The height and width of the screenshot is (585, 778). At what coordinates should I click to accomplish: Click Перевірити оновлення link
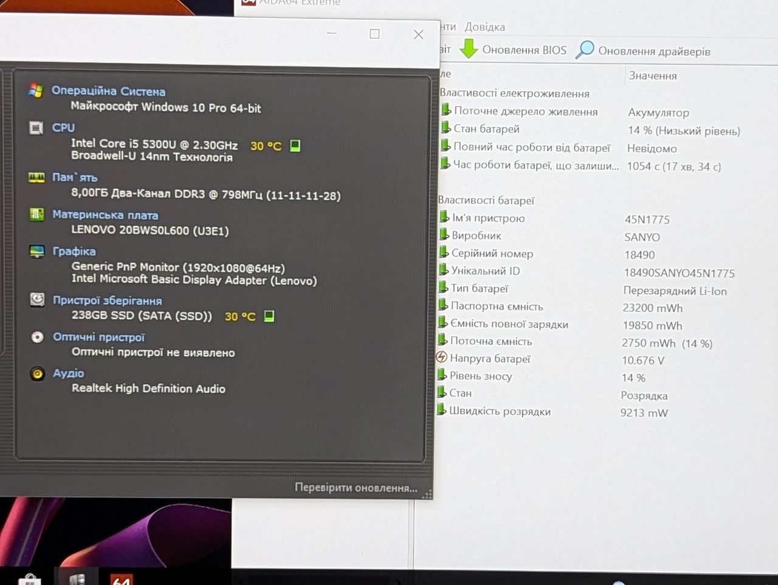pyautogui.click(x=356, y=488)
